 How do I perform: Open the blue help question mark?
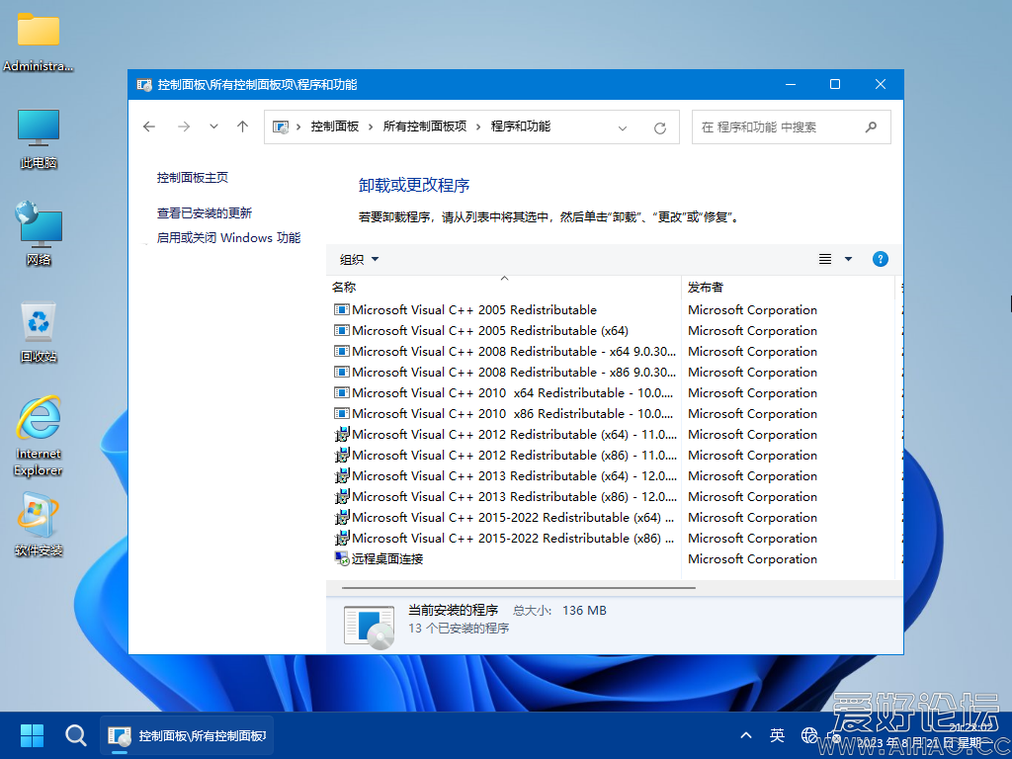pos(880,259)
